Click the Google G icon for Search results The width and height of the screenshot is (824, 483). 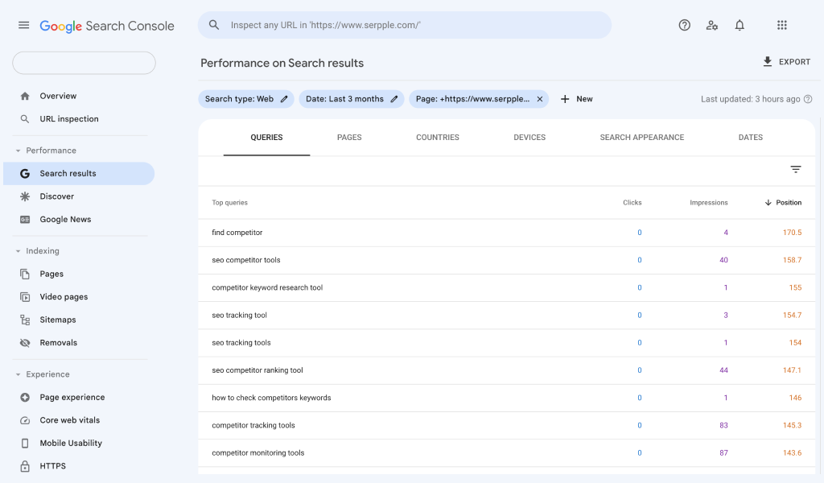tap(25, 173)
